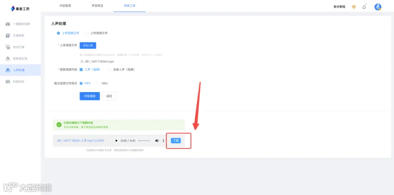Open the audio player three-dot menu
The image size is (394, 195).
click(x=163, y=140)
